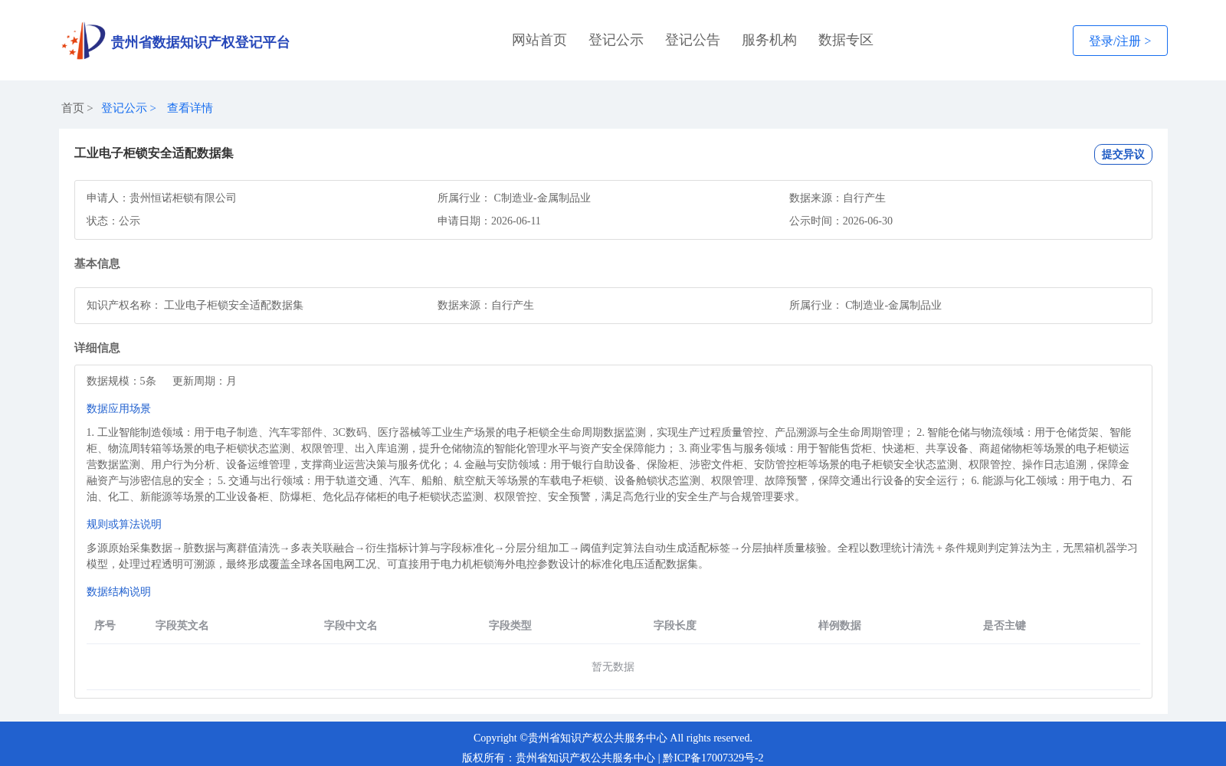The image size is (1226, 766).
Task: Click 首页 in the breadcrumb
Action: pyautogui.click(x=73, y=108)
